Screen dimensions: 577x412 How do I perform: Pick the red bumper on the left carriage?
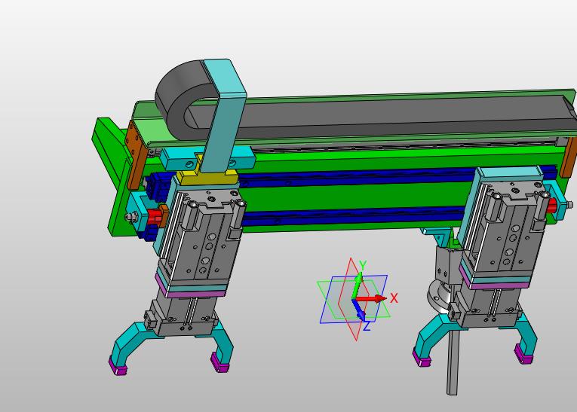(155, 216)
